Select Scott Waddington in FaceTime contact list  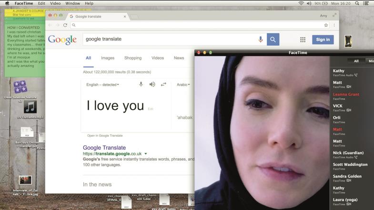point(350,165)
